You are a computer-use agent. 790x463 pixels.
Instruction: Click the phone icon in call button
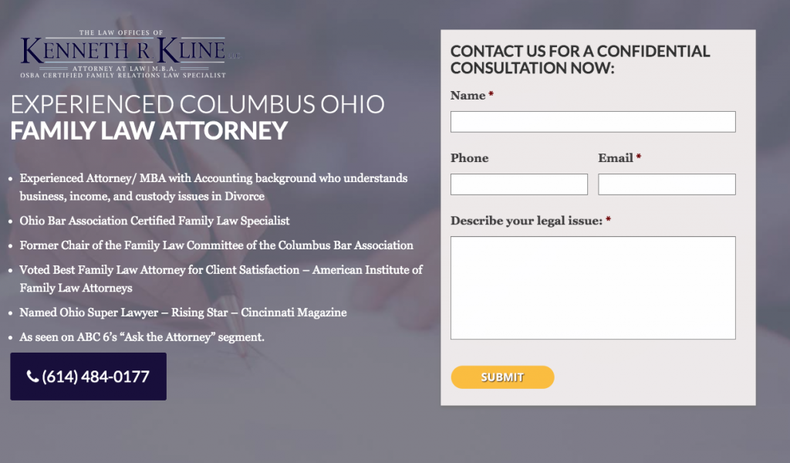[x=32, y=377]
